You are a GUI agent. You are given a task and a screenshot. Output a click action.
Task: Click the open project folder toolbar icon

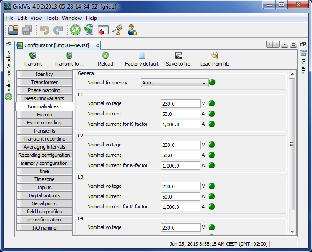click(x=13, y=30)
